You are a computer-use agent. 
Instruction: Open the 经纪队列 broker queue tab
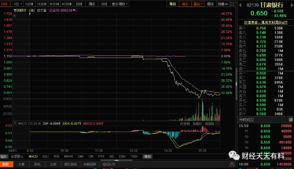coord(109,164)
